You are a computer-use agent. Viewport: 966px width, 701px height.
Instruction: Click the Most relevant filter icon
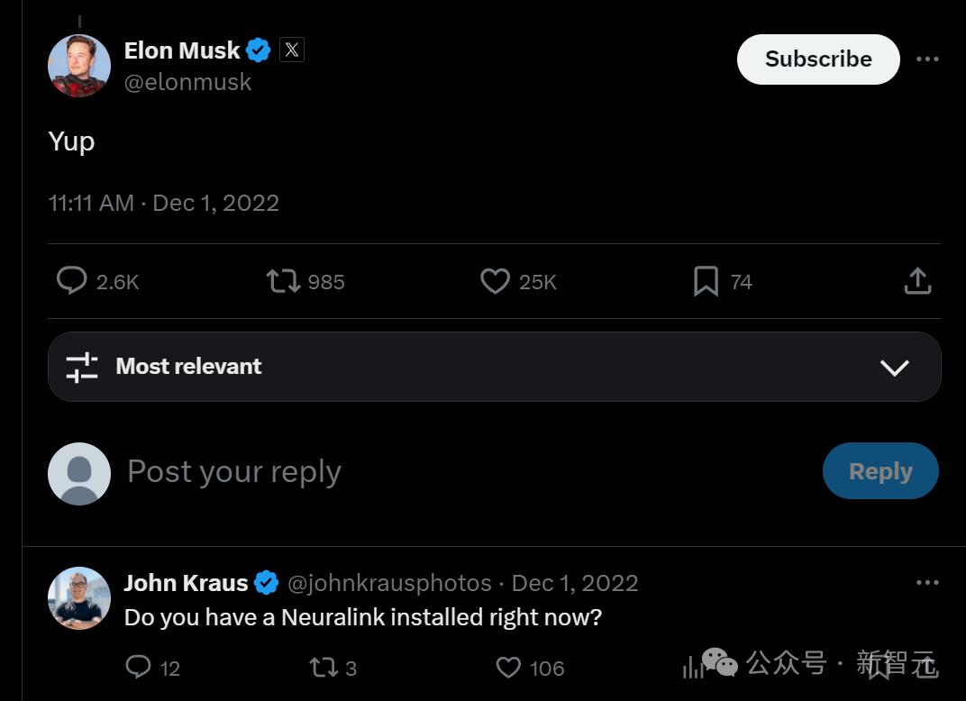tap(82, 367)
